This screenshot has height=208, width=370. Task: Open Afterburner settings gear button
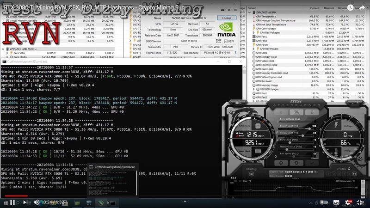281,163
